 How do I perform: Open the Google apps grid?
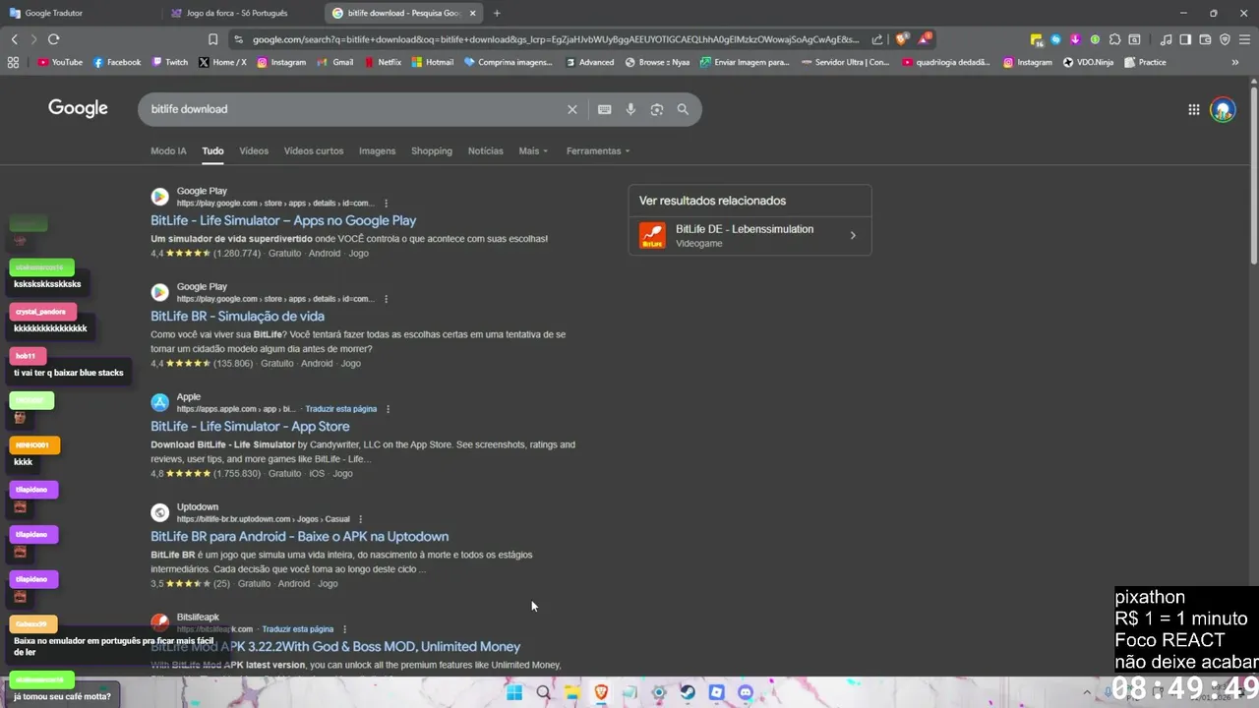tap(1193, 109)
